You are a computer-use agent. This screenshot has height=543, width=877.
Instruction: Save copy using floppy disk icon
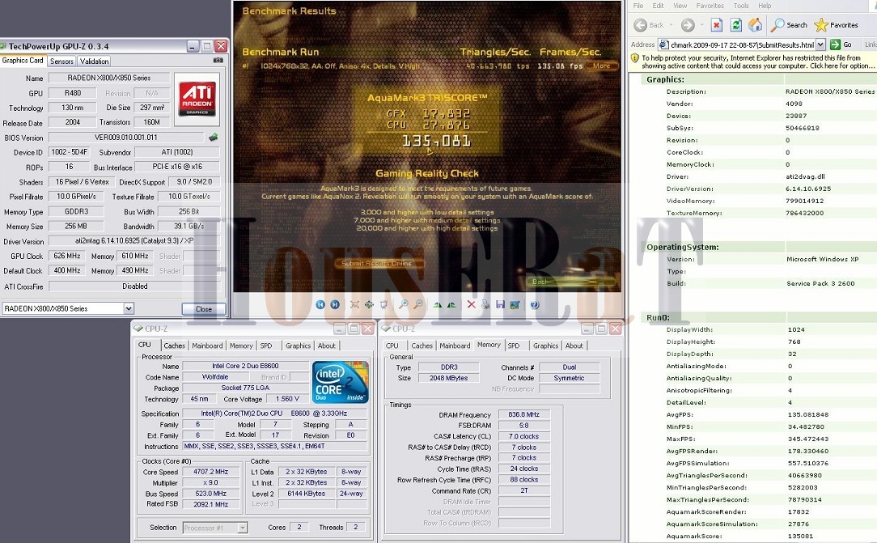point(500,304)
